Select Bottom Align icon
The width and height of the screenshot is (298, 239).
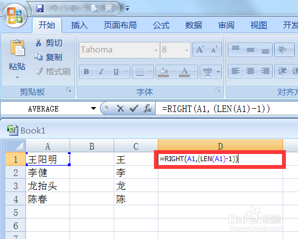click(265, 50)
